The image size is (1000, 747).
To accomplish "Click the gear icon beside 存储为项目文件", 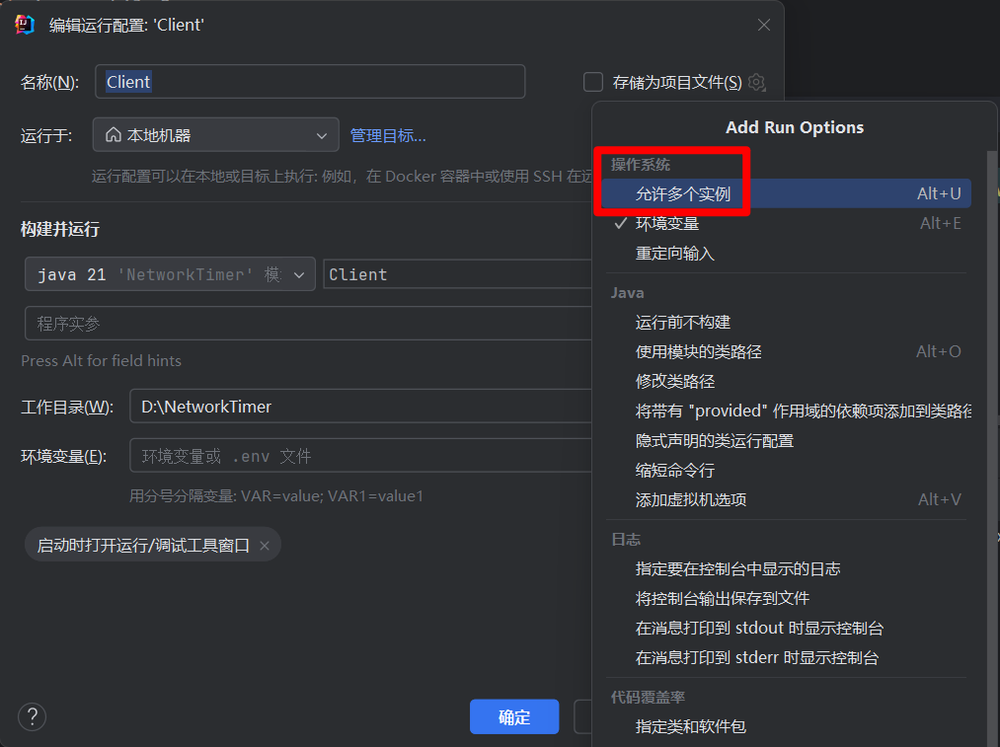I will tap(756, 83).
